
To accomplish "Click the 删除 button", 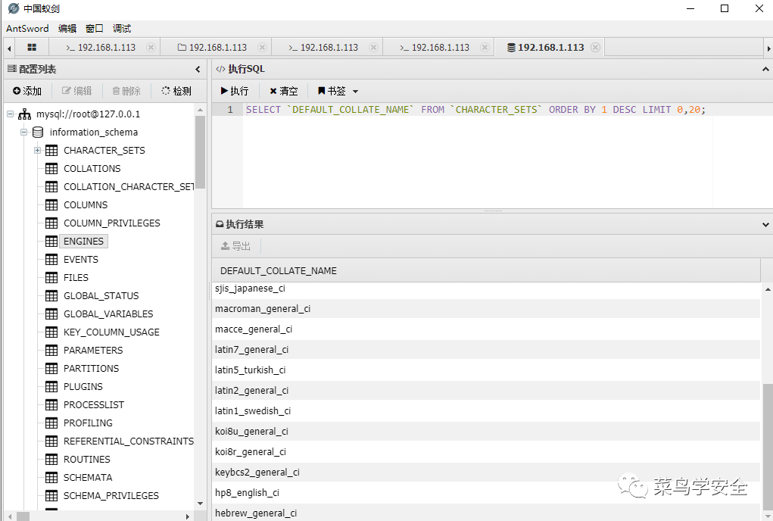I will pyautogui.click(x=126, y=91).
